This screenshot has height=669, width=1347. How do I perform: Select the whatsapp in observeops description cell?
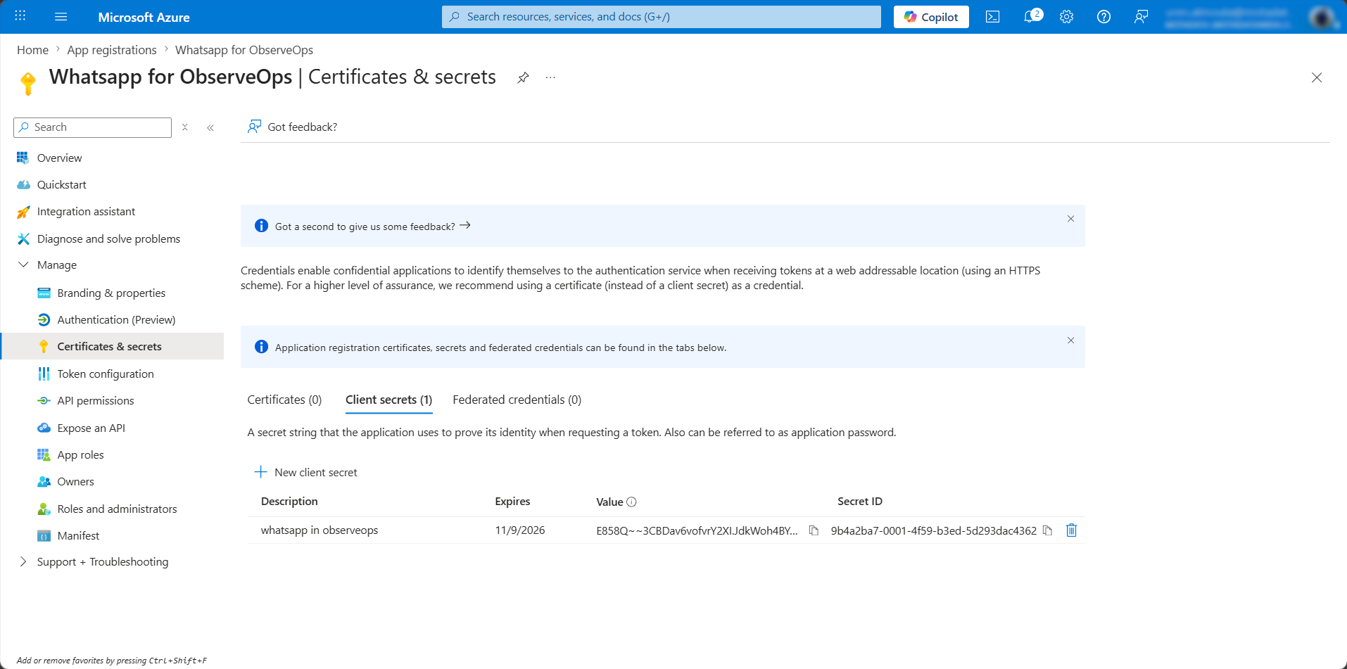click(320, 530)
